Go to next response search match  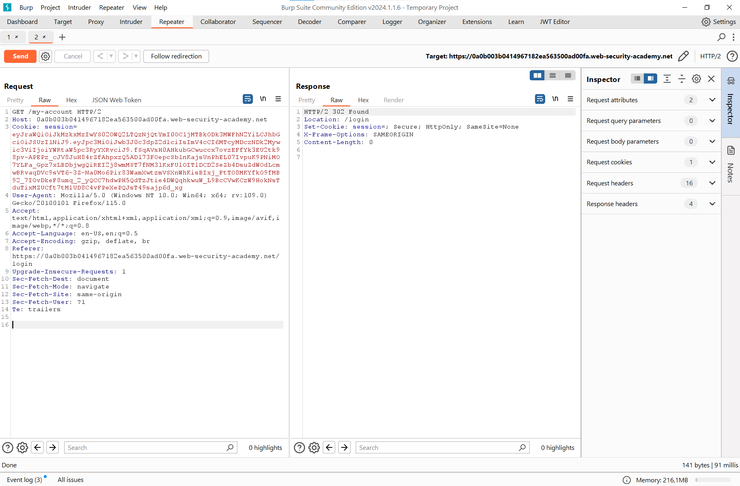345,447
